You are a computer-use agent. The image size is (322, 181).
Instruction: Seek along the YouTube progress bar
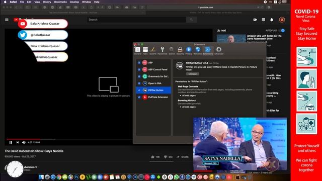point(70,139)
